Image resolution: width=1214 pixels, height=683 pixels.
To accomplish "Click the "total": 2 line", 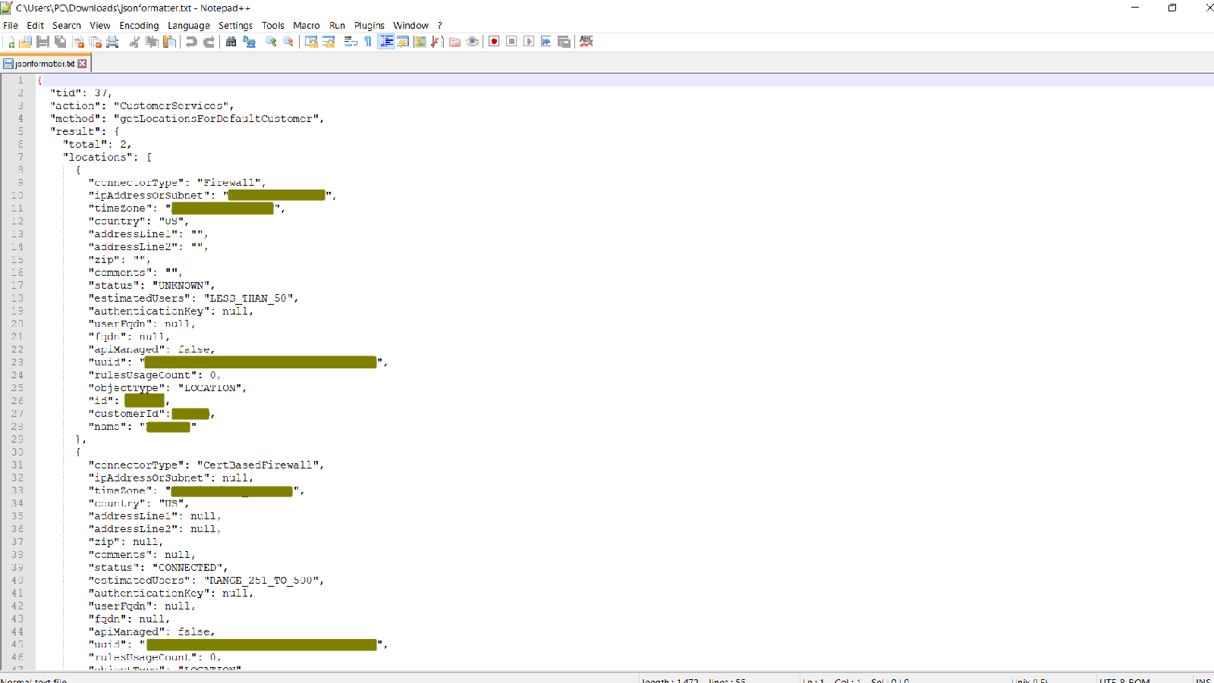I will 97,145.
